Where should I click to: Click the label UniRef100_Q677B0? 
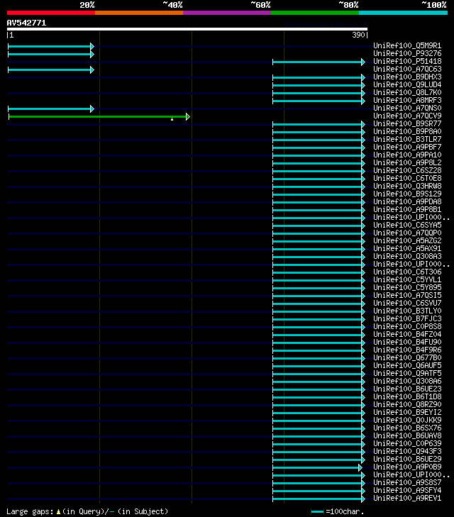(407, 357)
